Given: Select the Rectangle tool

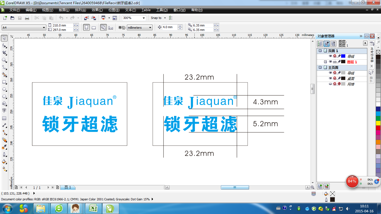Looking at the screenshot, I should coord(4,82).
